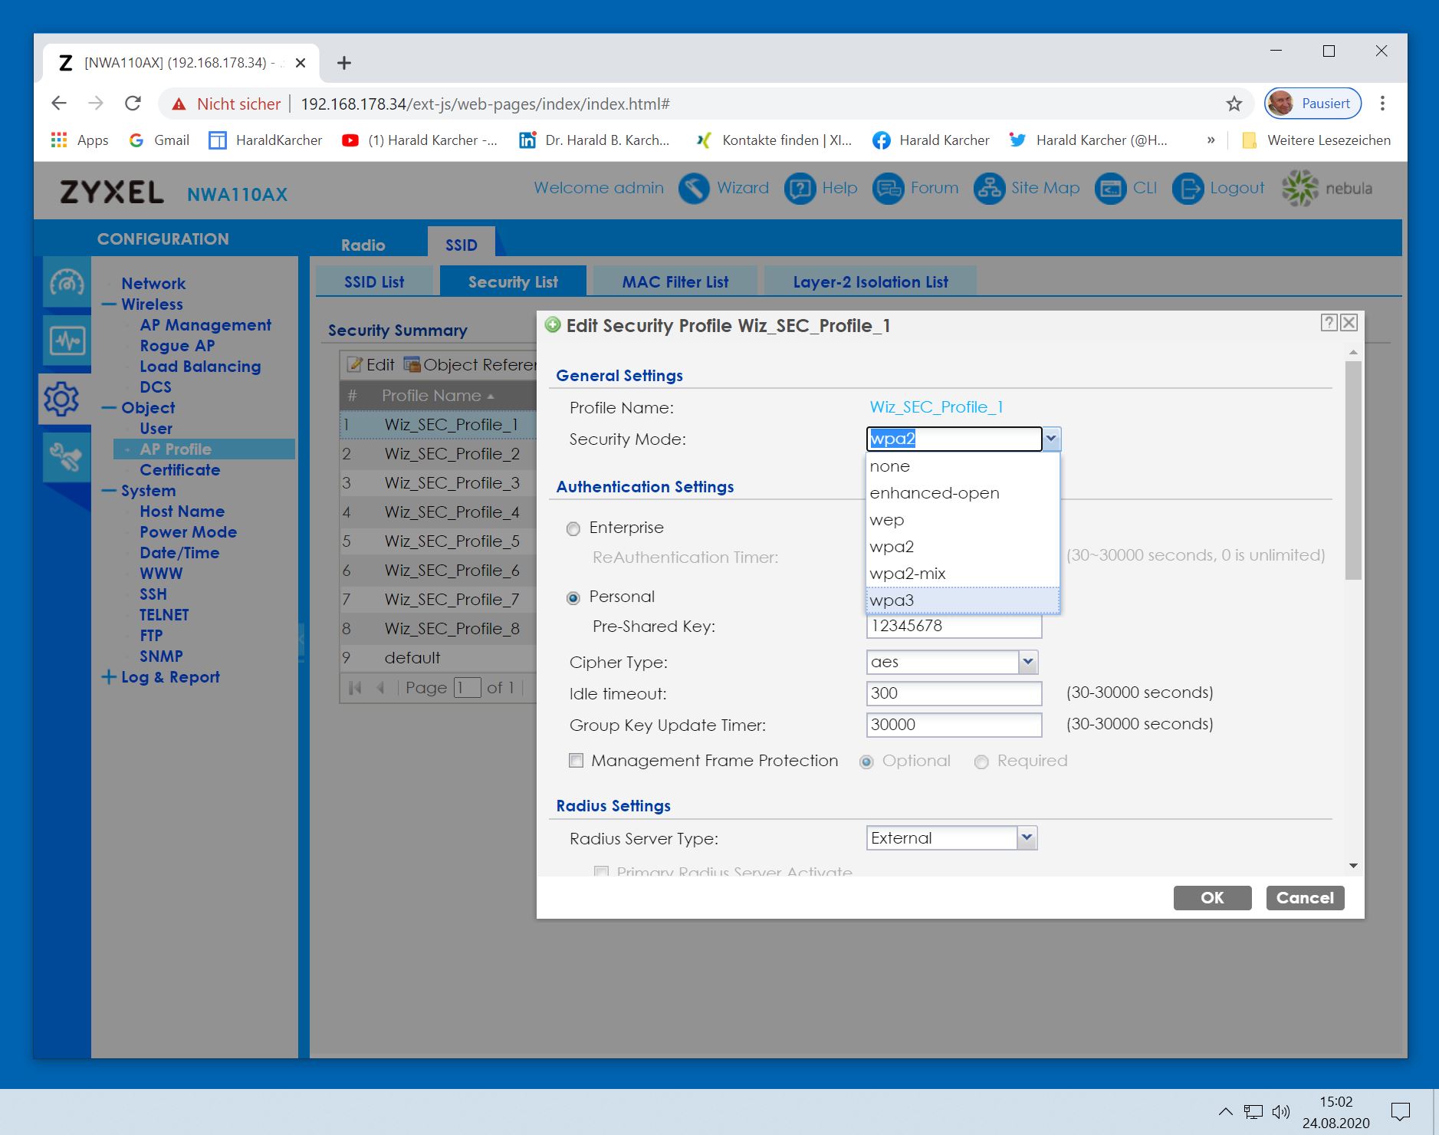Open the Monitor waveform sidebar icon
This screenshot has width=1439, height=1135.
point(67,340)
